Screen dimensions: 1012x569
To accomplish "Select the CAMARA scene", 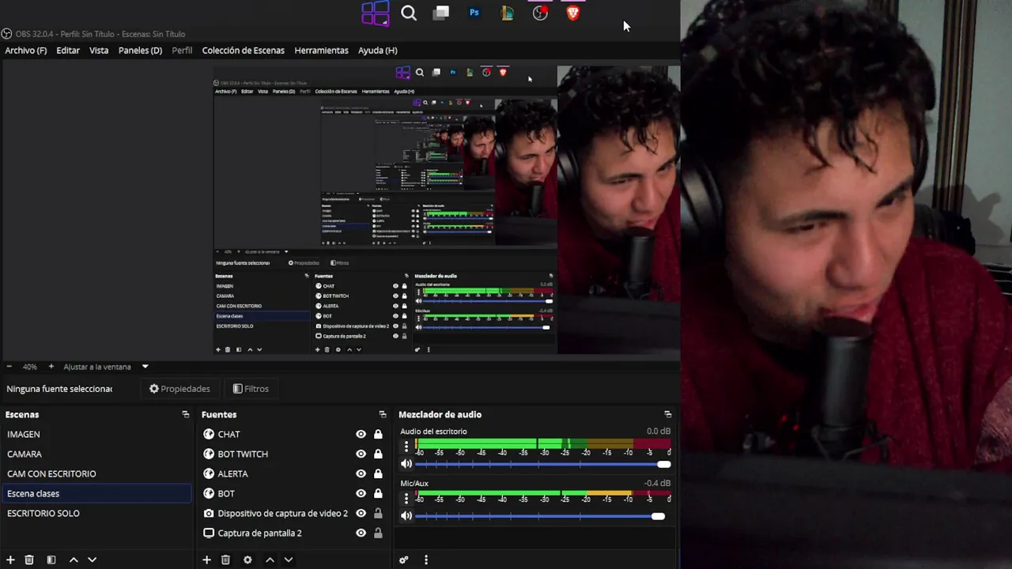I will pyautogui.click(x=96, y=454).
